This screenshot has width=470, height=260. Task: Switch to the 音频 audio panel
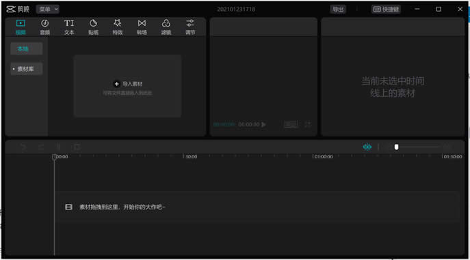tap(45, 27)
